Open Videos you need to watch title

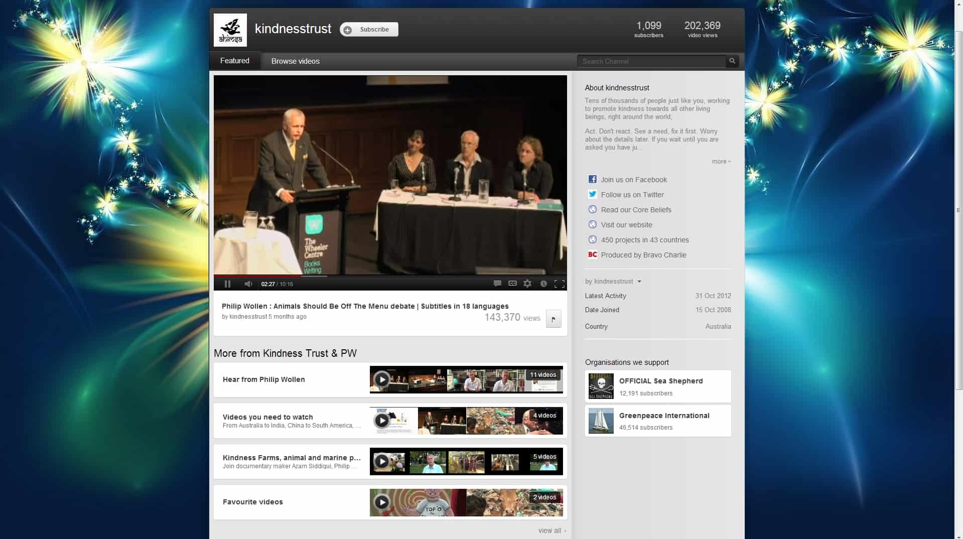click(x=267, y=417)
